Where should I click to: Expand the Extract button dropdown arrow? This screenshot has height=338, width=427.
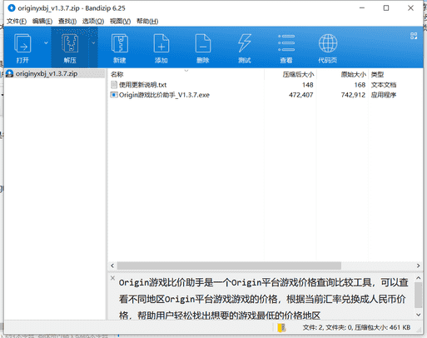pyautogui.click(x=93, y=42)
